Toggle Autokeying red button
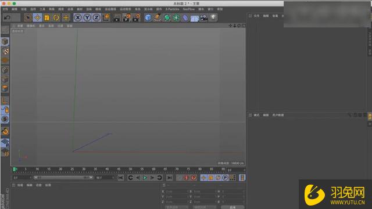Image resolution: width=372 pixels, height=209 pixels. point(186,178)
